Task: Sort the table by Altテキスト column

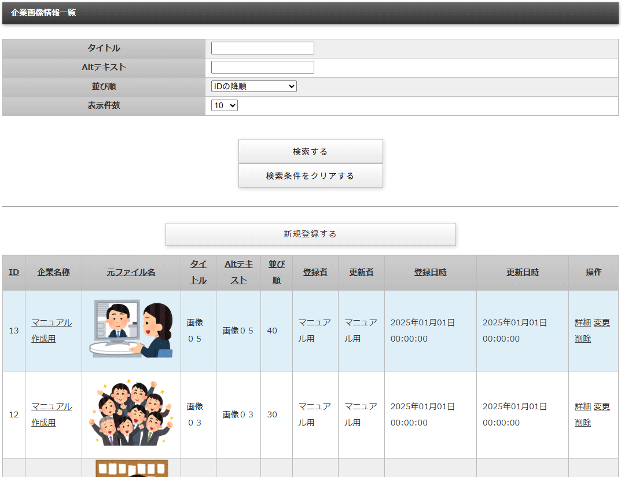Action: (x=238, y=272)
